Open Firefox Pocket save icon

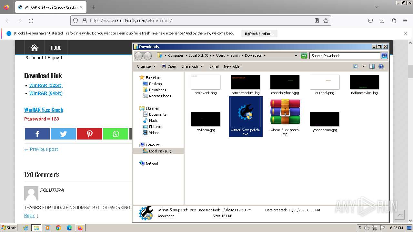click(370, 21)
